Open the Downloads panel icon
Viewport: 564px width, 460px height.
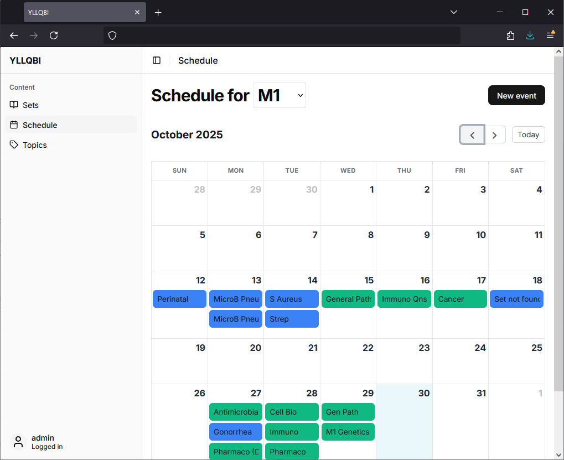coord(530,35)
